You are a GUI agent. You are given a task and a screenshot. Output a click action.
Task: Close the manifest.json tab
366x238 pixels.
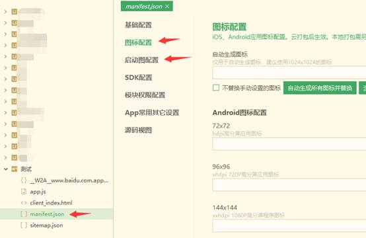pos(167,7)
